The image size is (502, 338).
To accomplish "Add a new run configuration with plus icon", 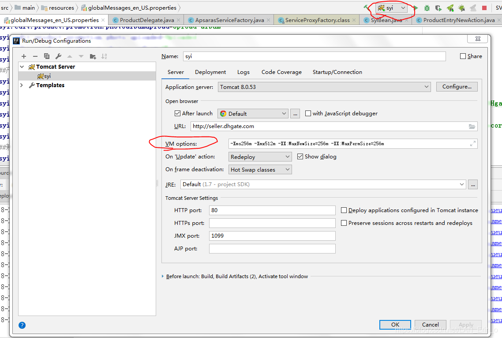I will pos(24,56).
